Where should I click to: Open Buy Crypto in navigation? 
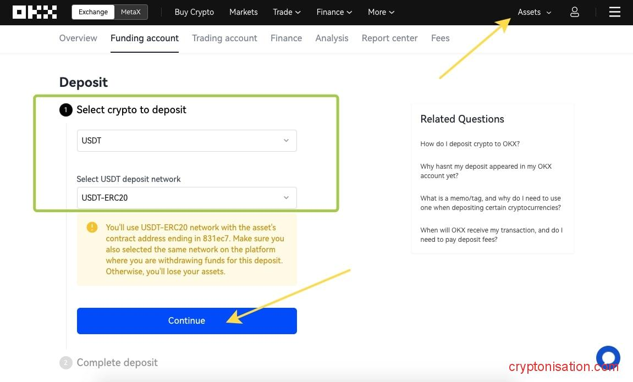coord(194,12)
